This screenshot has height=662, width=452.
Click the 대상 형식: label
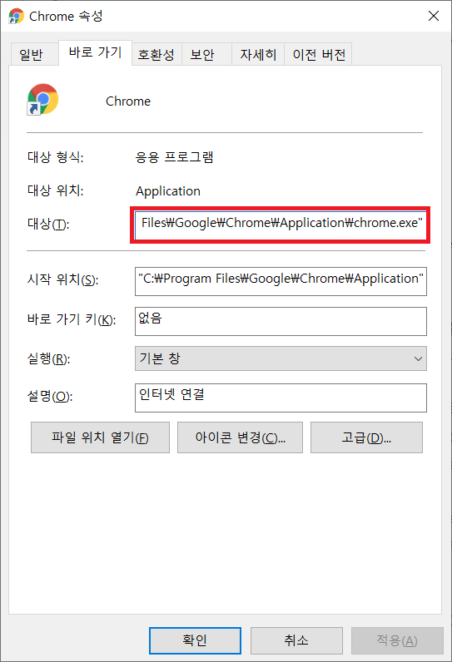point(55,157)
